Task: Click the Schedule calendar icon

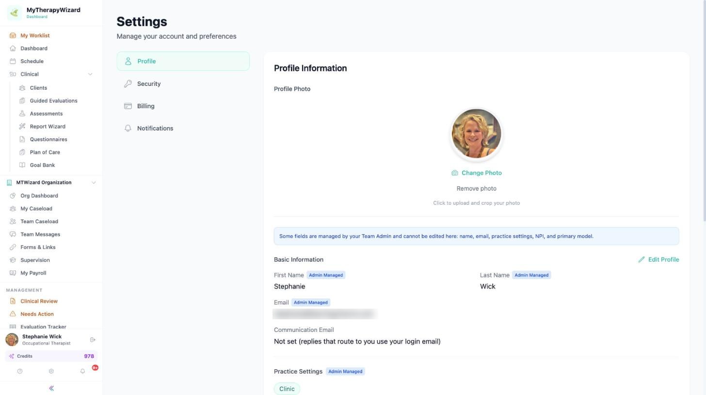Action: (x=13, y=61)
